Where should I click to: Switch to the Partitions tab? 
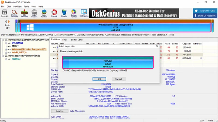(56, 39)
